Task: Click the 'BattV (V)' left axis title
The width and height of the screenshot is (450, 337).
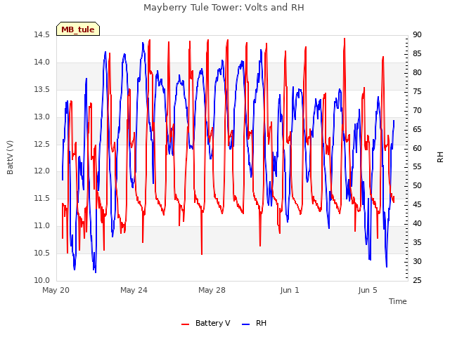Action: click(10, 157)
